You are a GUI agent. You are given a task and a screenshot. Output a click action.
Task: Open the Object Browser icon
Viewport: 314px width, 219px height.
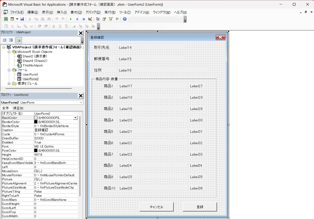[x=111, y=19]
